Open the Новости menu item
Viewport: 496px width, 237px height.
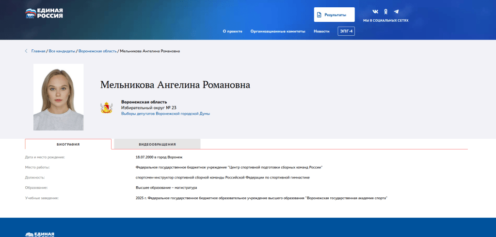[321, 31]
